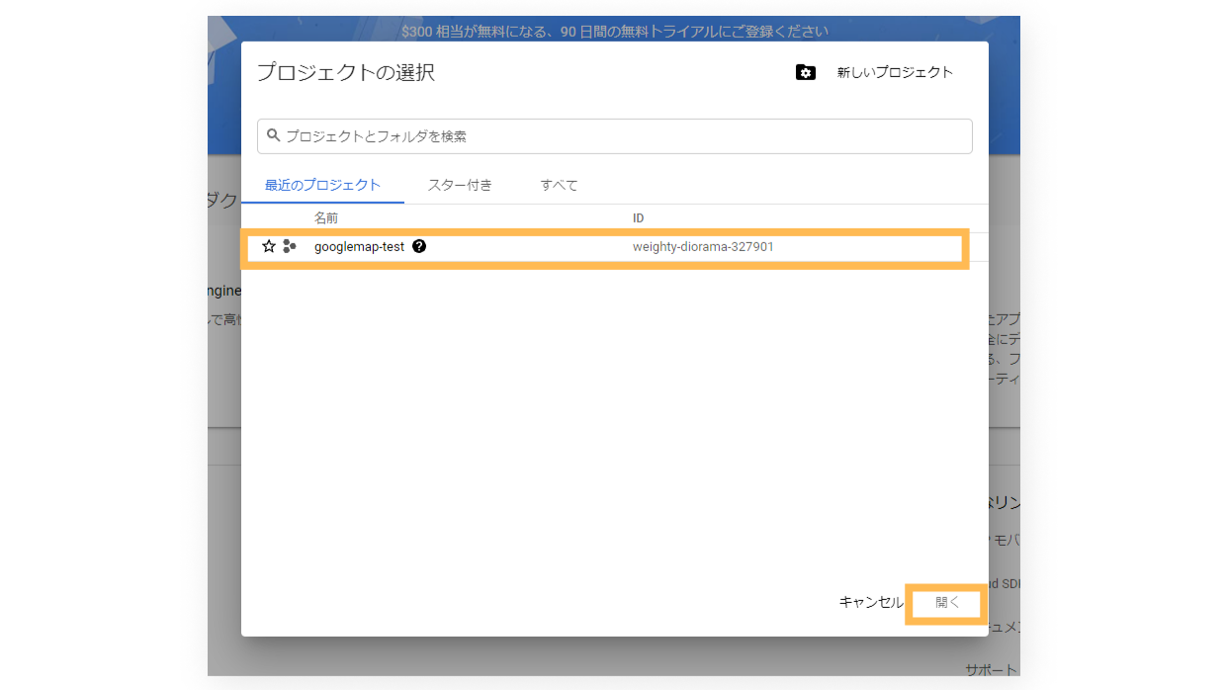The image size is (1226, 690).
Task: Click the サポート link behind the dialog
Action: click(x=991, y=669)
